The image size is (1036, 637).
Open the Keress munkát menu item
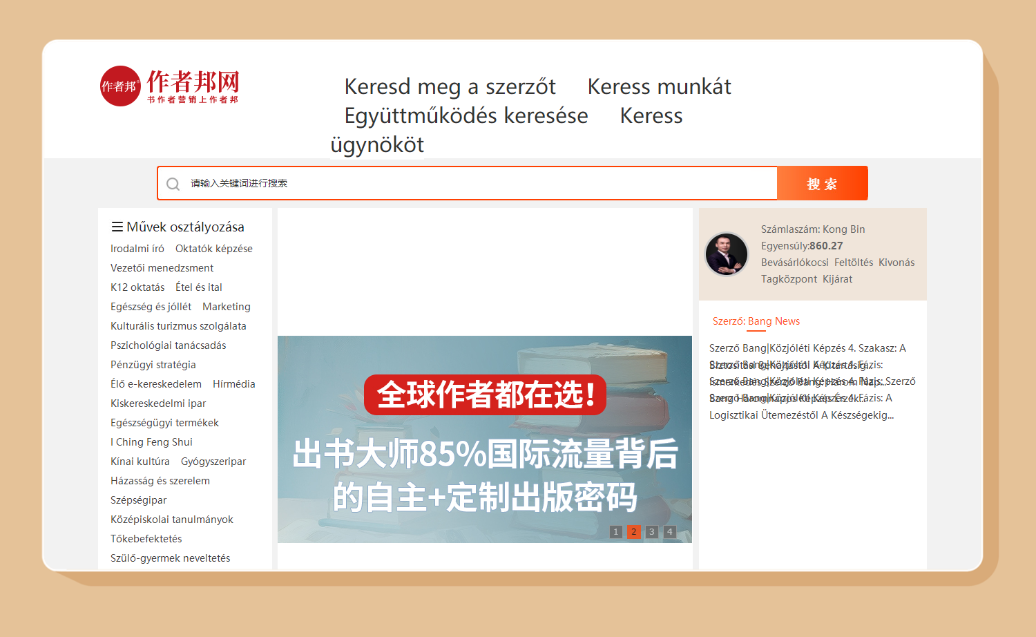pyautogui.click(x=659, y=87)
